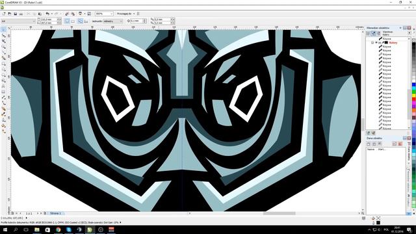Click Kolory layer color swatch
This screenshot has height=234, width=416.
[x=386, y=42]
